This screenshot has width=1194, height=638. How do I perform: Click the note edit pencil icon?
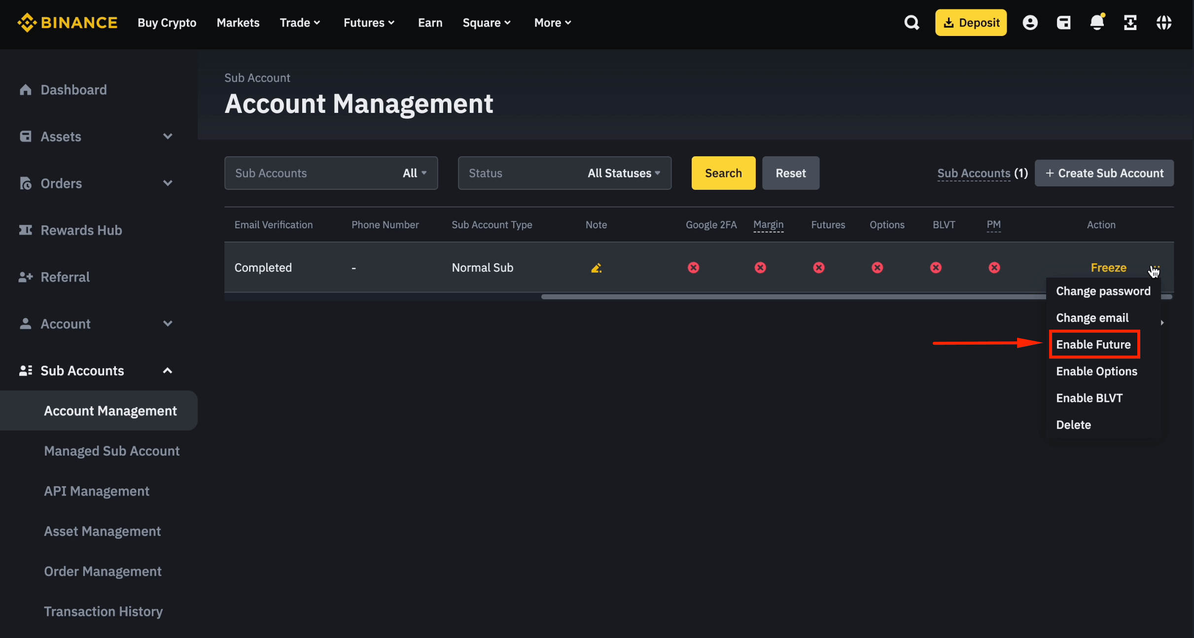point(596,268)
